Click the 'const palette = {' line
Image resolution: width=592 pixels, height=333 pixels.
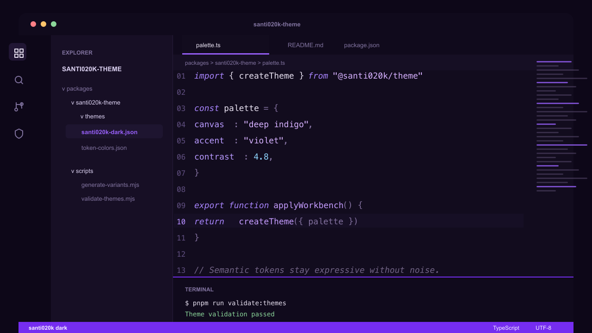pos(236,108)
